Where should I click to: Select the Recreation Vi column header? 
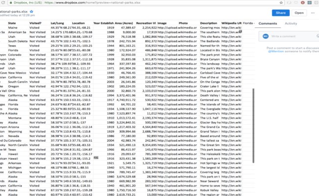click(146, 23)
